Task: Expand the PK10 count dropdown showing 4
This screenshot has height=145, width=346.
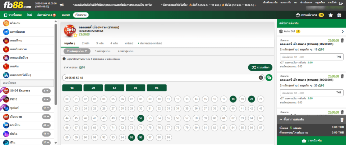Action: pyautogui.click(x=46, y=99)
